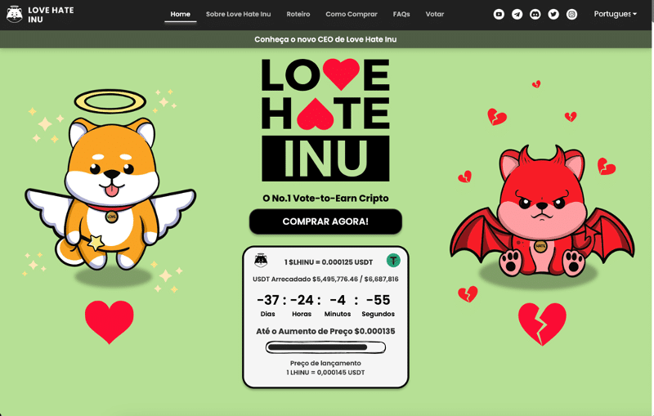The image size is (654, 416).
Task: Click the COMPRAR AGORA! button
Action: pyautogui.click(x=325, y=221)
